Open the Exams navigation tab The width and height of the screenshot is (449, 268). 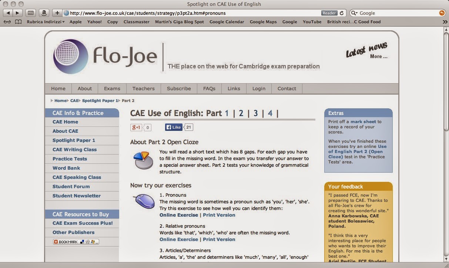click(x=112, y=89)
